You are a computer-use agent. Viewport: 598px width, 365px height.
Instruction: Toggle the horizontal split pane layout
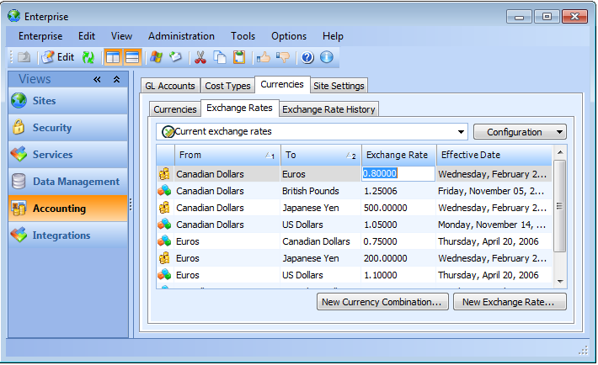[x=132, y=57]
